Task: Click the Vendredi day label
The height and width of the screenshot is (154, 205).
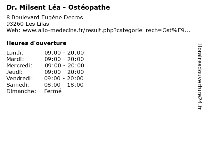Action: [20, 78]
